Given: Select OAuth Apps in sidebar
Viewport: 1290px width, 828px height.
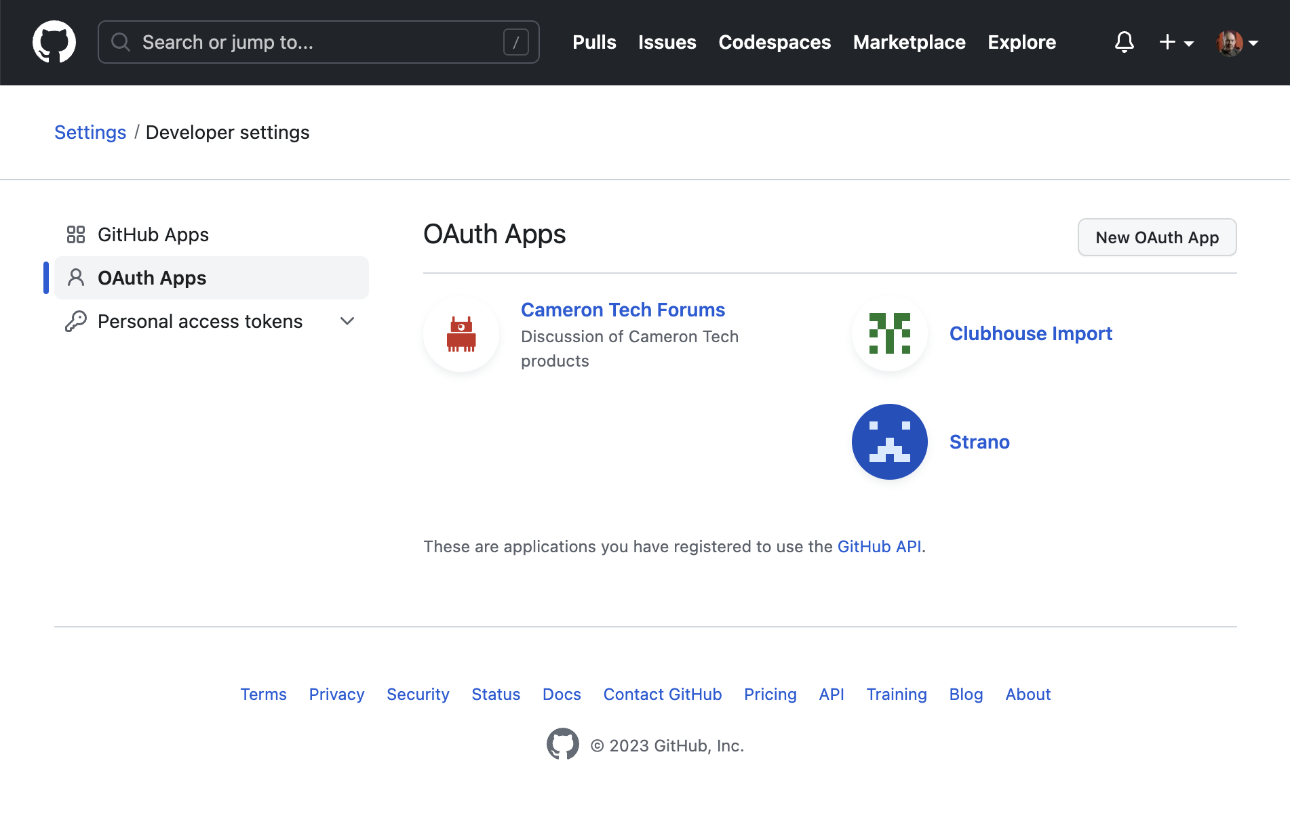Looking at the screenshot, I should 212,278.
